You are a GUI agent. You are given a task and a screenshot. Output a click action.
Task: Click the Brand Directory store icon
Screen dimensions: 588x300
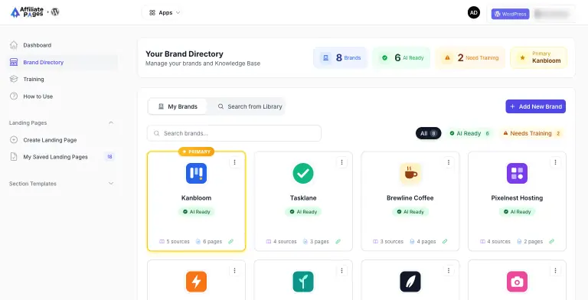14,62
